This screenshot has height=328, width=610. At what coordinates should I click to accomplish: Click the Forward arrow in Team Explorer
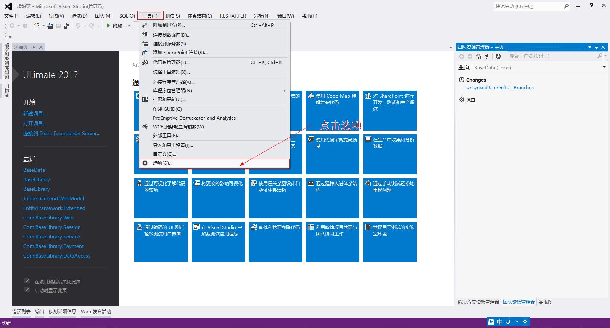click(470, 56)
